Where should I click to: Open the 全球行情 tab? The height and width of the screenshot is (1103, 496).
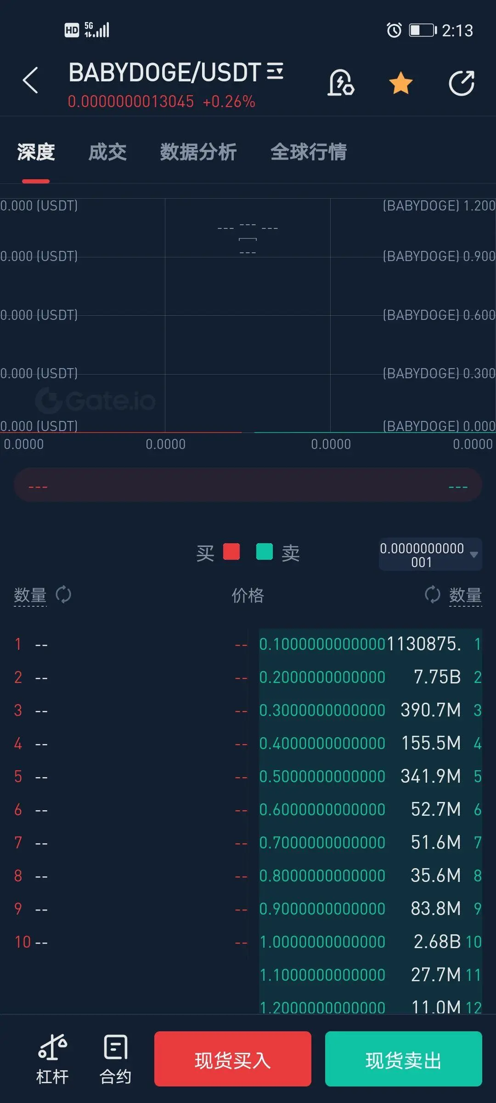pos(309,152)
